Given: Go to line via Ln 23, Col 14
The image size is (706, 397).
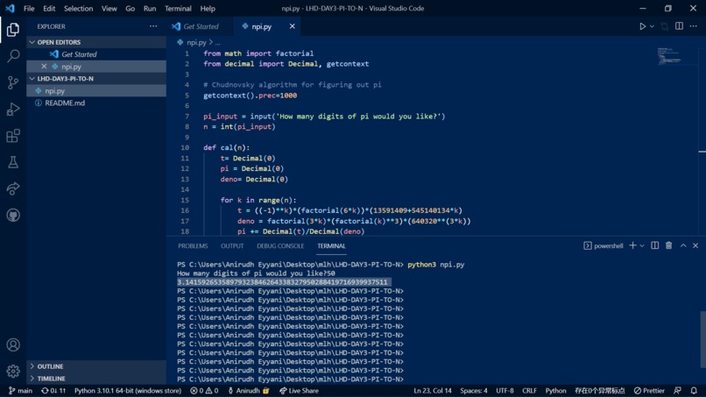Looking at the screenshot, I should (x=432, y=391).
